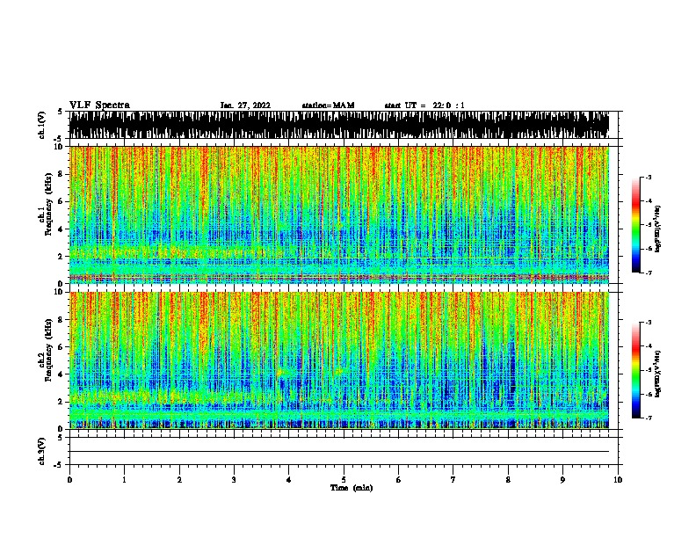The image size is (696, 538).
Task: Click the "ch.3(V)" axis label
Action: pos(41,452)
